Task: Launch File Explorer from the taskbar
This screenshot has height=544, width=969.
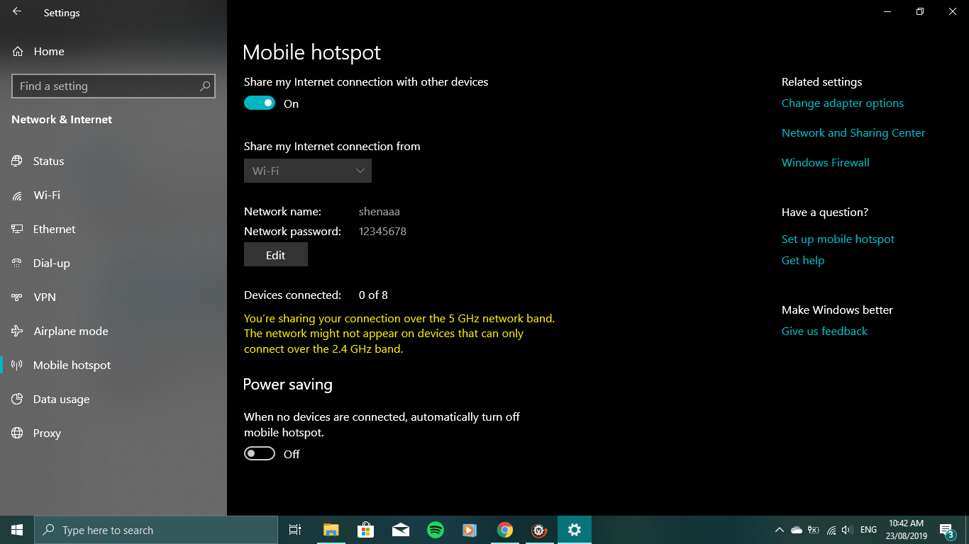Action: pyautogui.click(x=331, y=530)
